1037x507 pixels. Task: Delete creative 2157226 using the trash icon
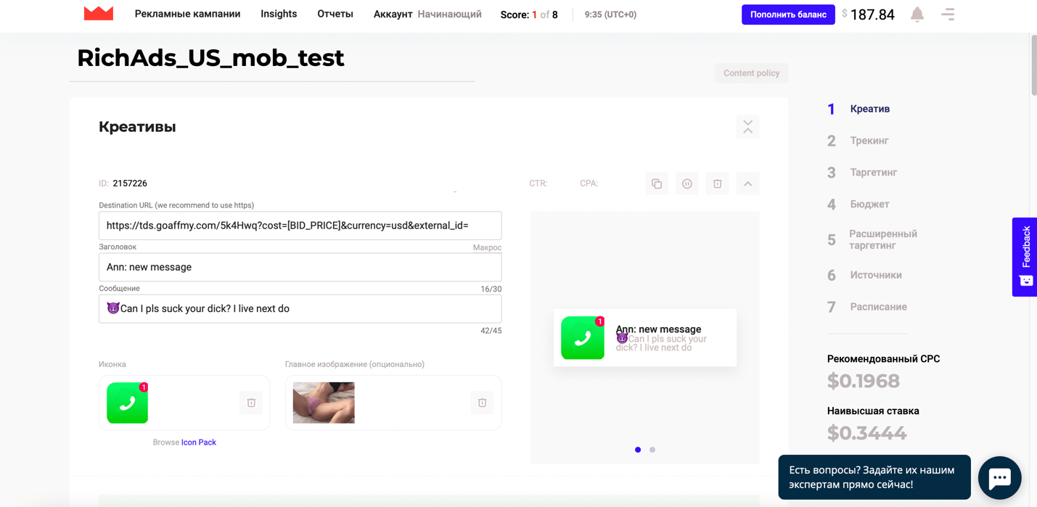pos(717,184)
